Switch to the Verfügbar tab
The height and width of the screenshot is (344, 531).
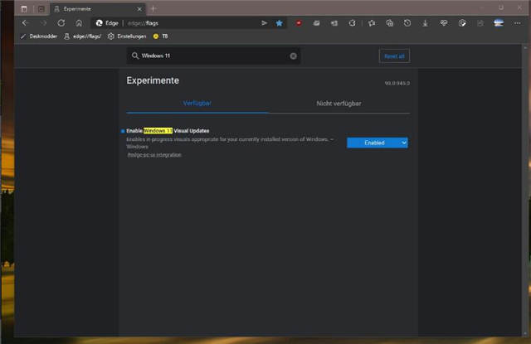tap(197, 104)
